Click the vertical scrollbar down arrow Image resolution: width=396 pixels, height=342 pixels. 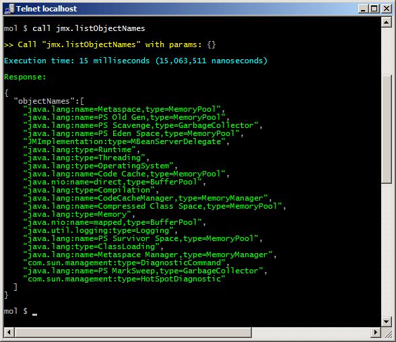click(386, 322)
